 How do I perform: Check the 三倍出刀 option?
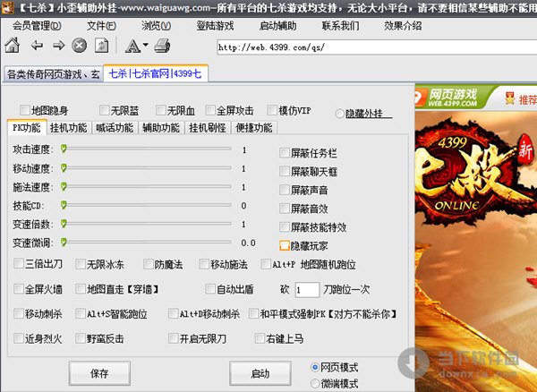[19, 264]
